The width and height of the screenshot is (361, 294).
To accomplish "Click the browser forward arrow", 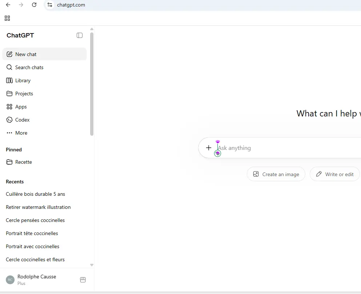I will point(21,5).
